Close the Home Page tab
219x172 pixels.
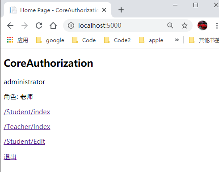(x=104, y=10)
